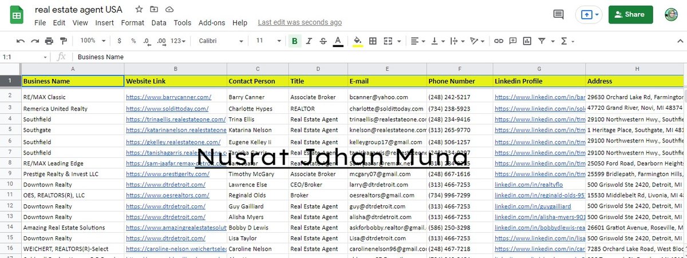The width and height of the screenshot is (687, 258).
Task: Select the paint format tool
Action: (x=63, y=41)
